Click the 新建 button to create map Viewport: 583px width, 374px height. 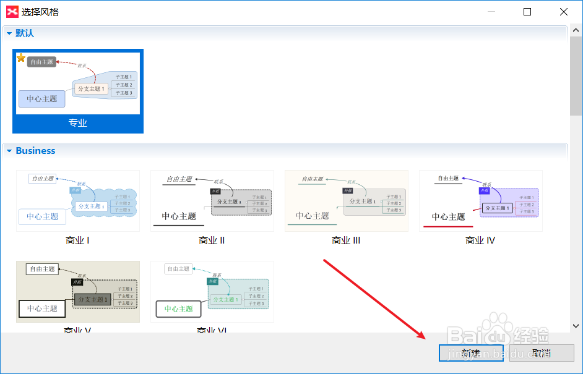tap(470, 353)
